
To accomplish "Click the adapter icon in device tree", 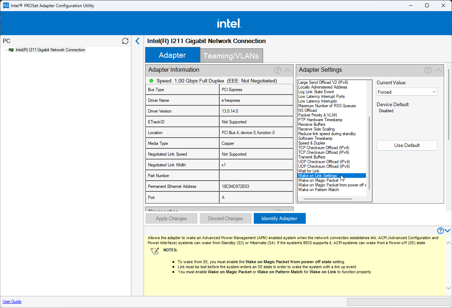I will 11,50.
